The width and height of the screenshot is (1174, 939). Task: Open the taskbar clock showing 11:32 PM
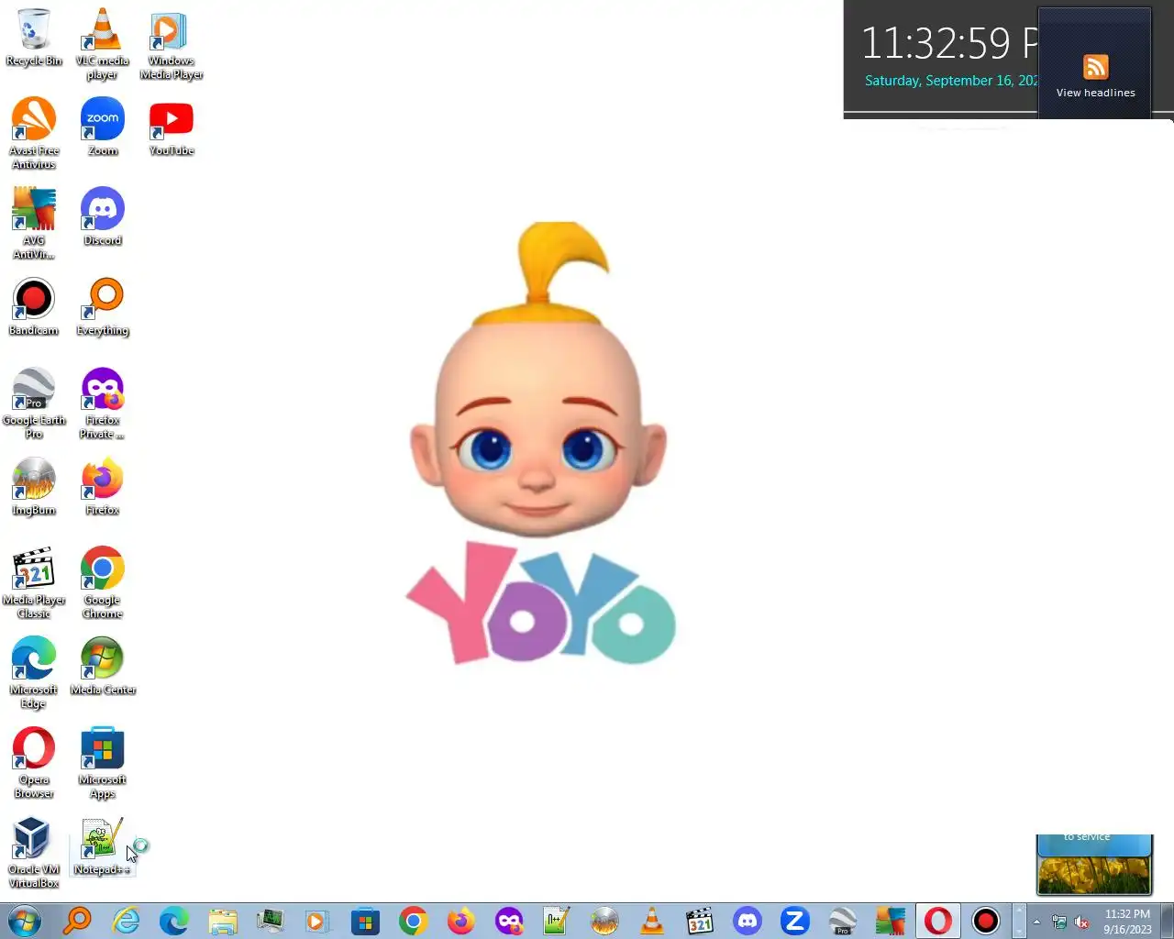(1127, 922)
